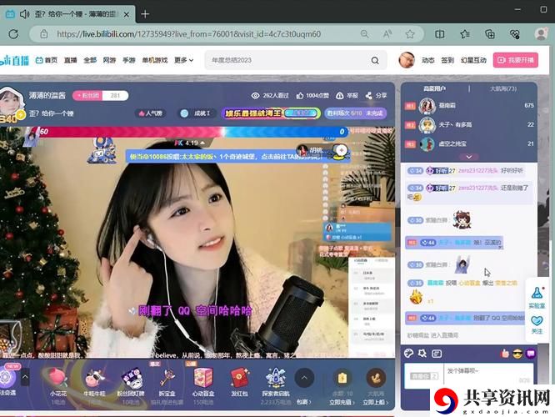Switch to 高能用户 tab

pos(434,88)
